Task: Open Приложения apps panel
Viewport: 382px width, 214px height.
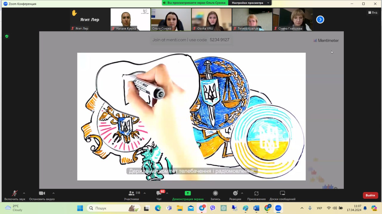Action: 256,195
